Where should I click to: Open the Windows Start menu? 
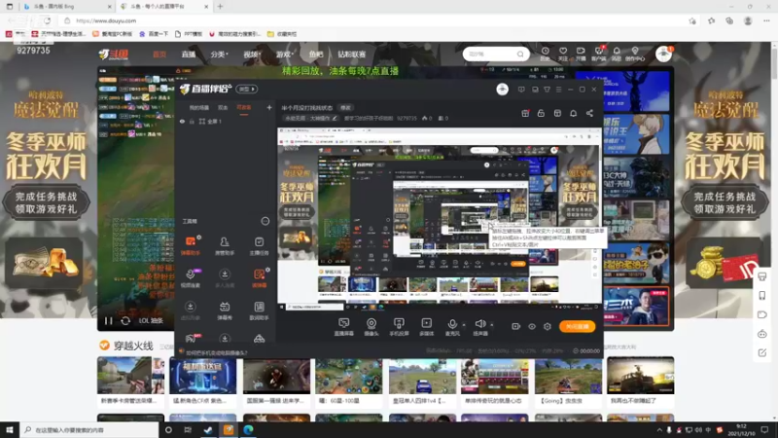click(10, 429)
